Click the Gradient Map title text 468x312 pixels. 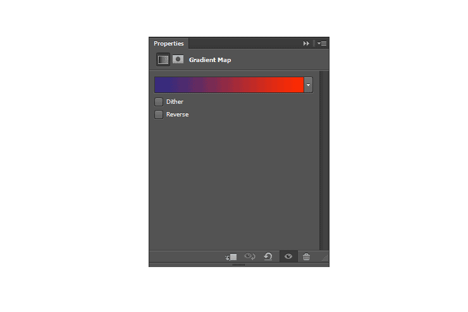[x=210, y=60]
